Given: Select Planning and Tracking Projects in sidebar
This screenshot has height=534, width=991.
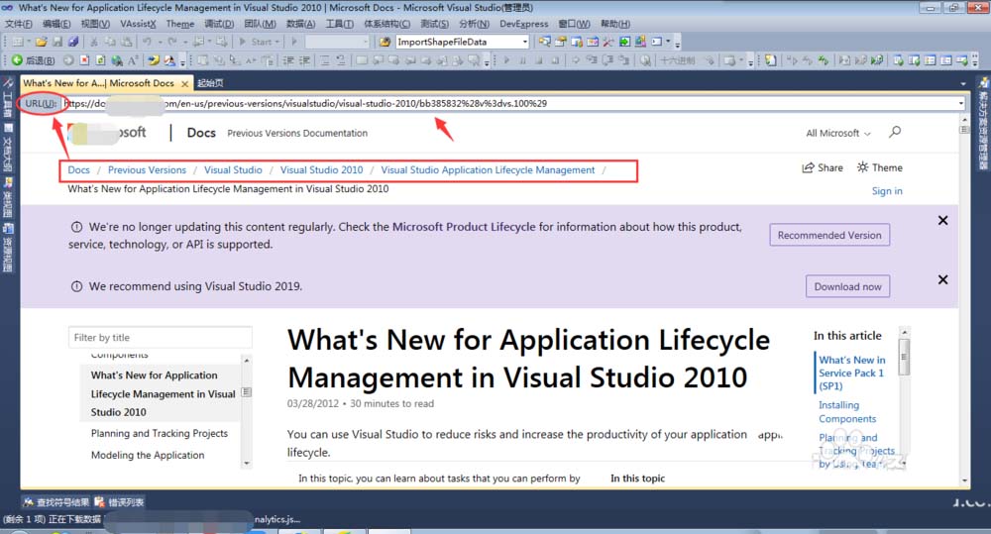Looking at the screenshot, I should (159, 434).
